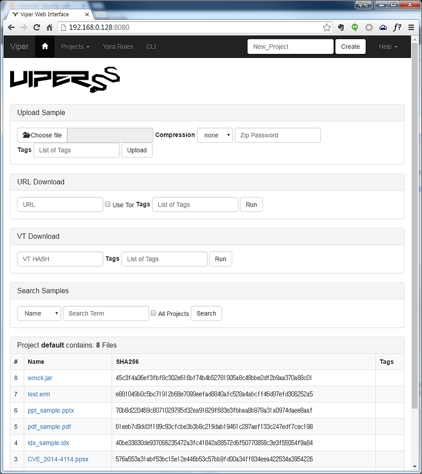This screenshot has height=474, width=422.
Task: Open the Chrome hamburger menu
Action: (411, 28)
